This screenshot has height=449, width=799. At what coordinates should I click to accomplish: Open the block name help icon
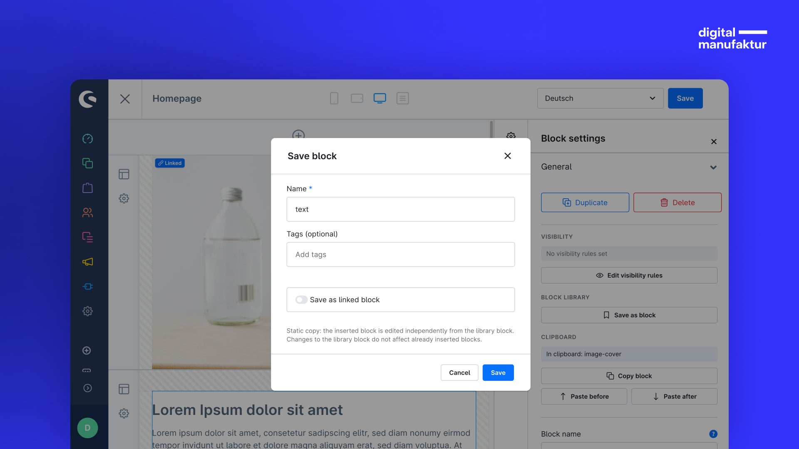713,434
